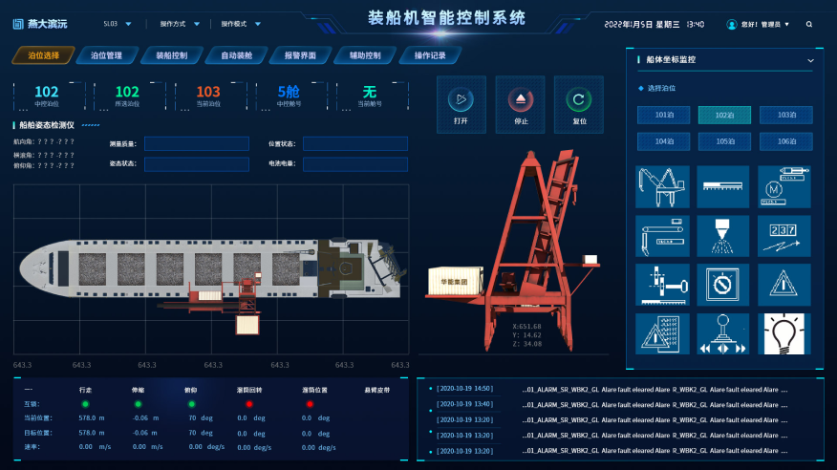The height and width of the screenshot is (470, 837).
Task: Click the search magnifier icon in header
Action: (x=809, y=24)
